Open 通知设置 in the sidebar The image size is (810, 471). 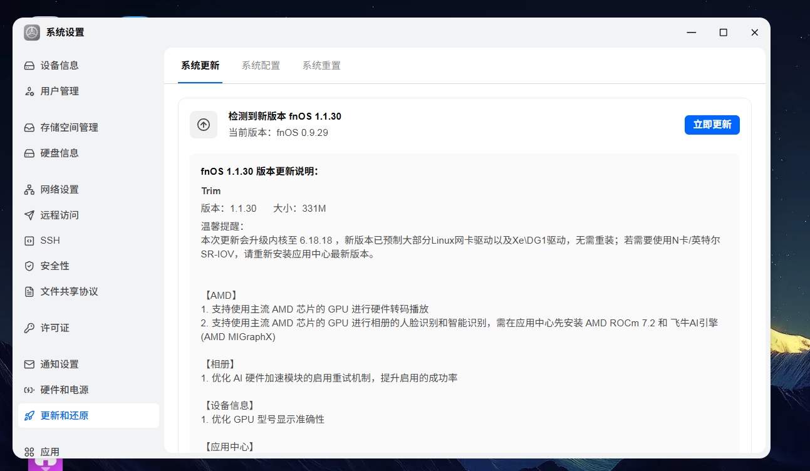pyautogui.click(x=88, y=365)
